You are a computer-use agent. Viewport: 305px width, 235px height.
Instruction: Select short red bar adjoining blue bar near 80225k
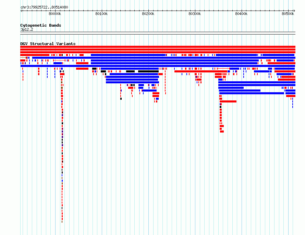[x=160, y=74]
